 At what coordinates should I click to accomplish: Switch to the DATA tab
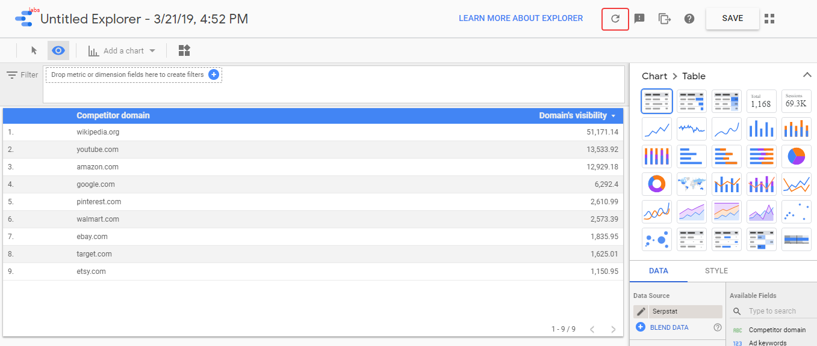659,271
